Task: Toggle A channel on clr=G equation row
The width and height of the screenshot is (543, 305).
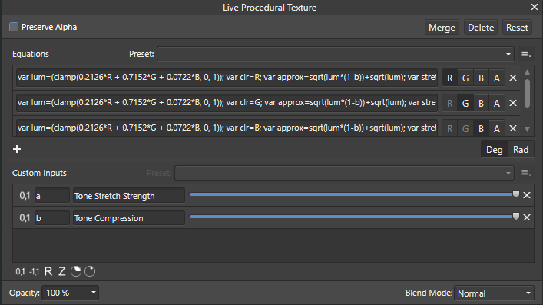Action: point(497,103)
